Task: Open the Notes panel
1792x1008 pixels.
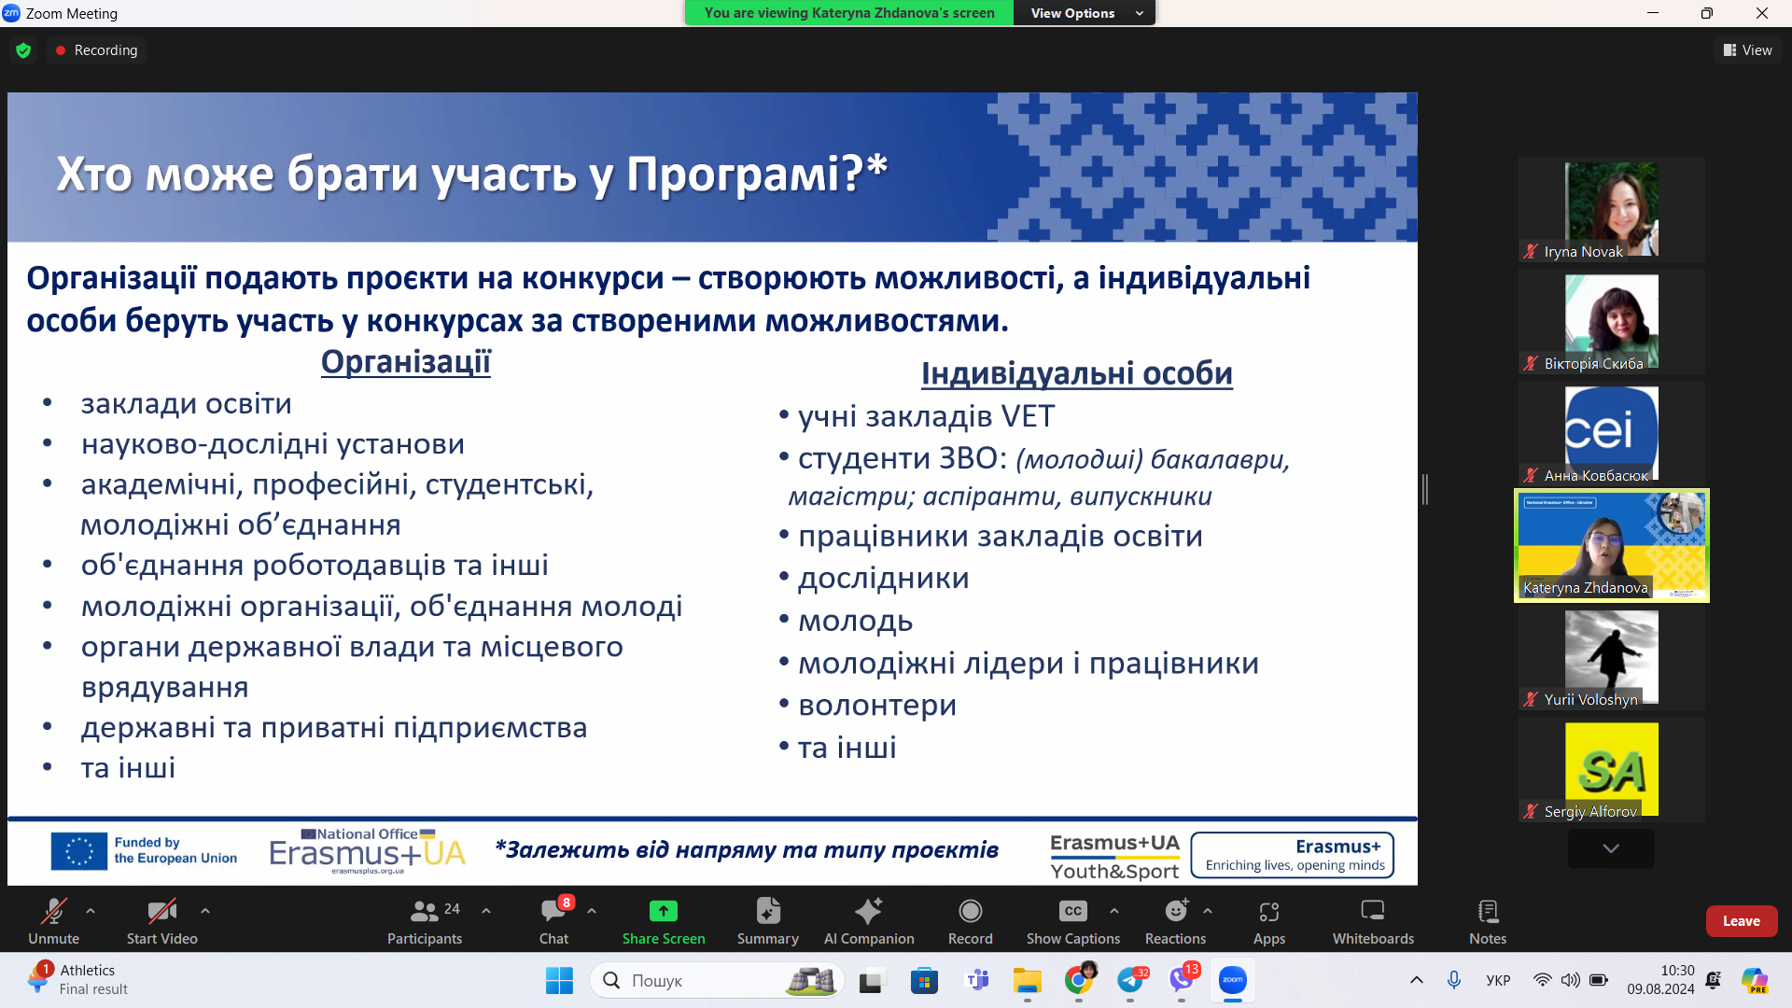Action: (1486, 920)
